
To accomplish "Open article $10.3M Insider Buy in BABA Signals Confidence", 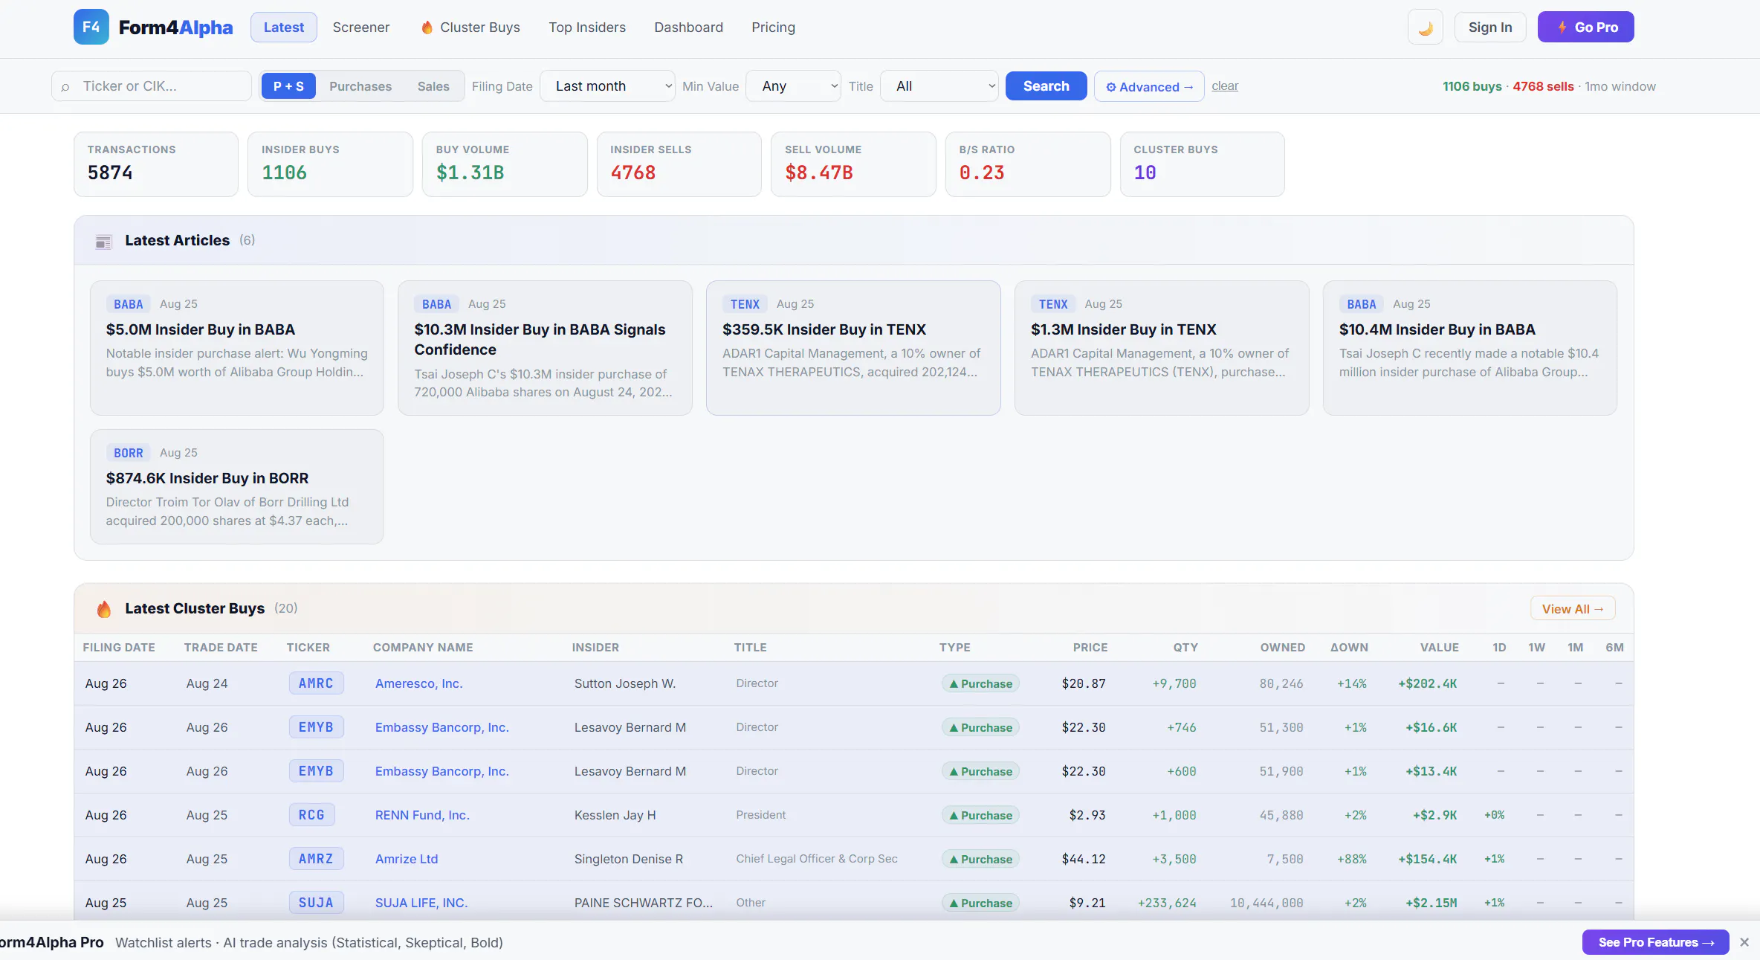I will 545,347.
